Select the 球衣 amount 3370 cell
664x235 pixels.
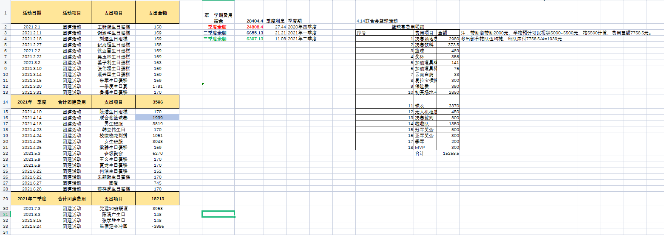(x=448, y=106)
